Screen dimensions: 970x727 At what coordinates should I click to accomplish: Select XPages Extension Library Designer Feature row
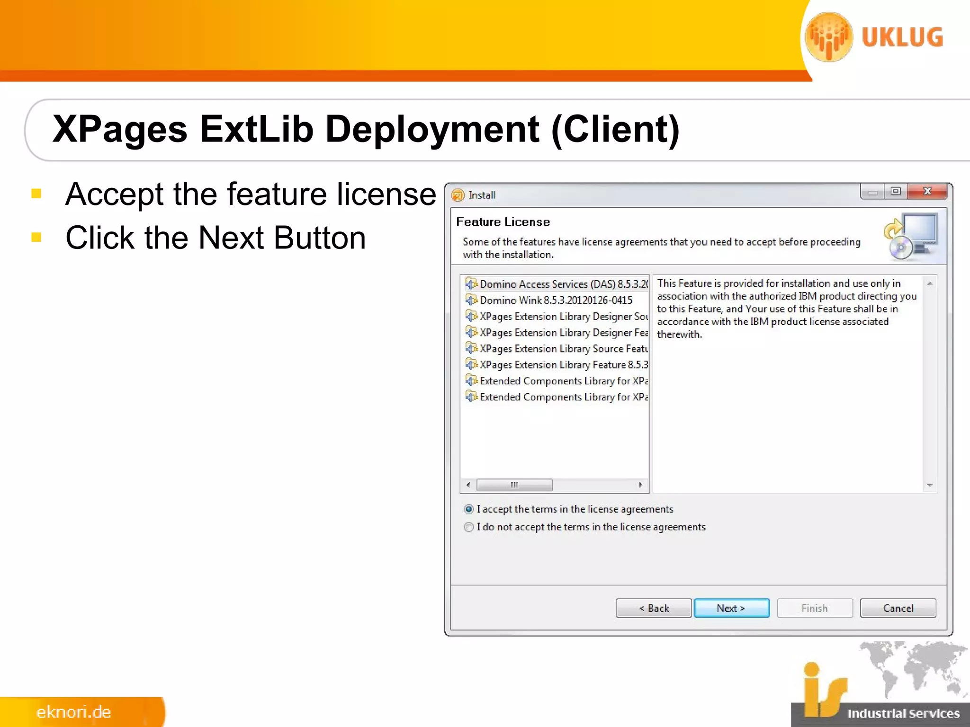pos(557,332)
